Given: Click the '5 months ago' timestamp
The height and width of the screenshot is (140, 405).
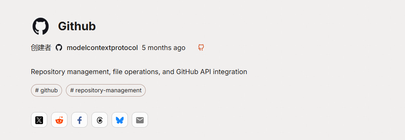Looking at the screenshot, I should (x=164, y=48).
